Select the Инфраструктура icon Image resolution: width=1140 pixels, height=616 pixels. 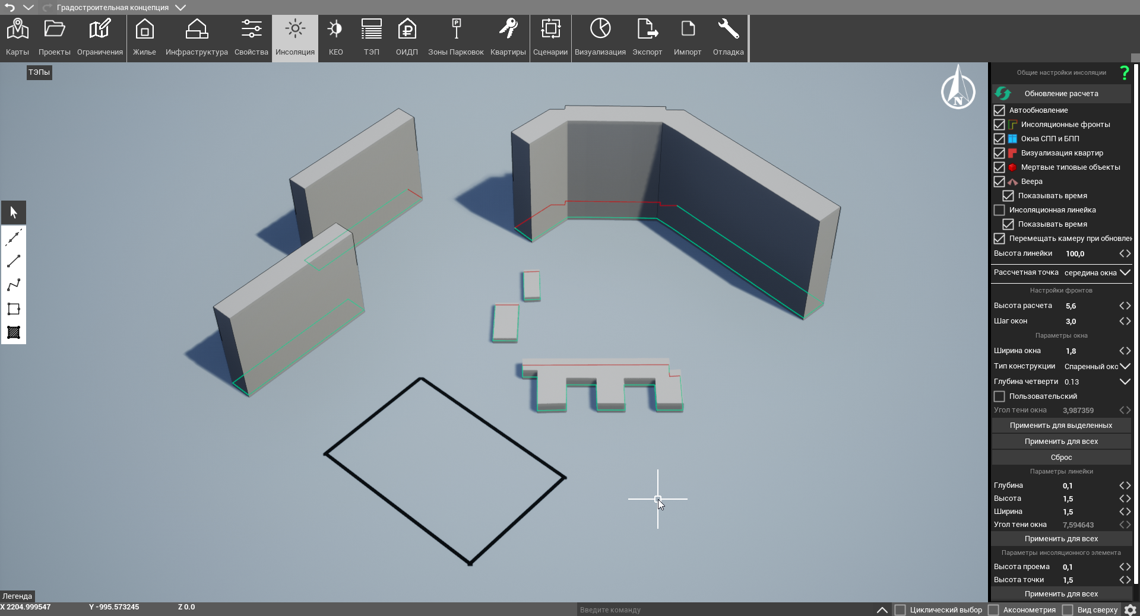pyautogui.click(x=197, y=37)
